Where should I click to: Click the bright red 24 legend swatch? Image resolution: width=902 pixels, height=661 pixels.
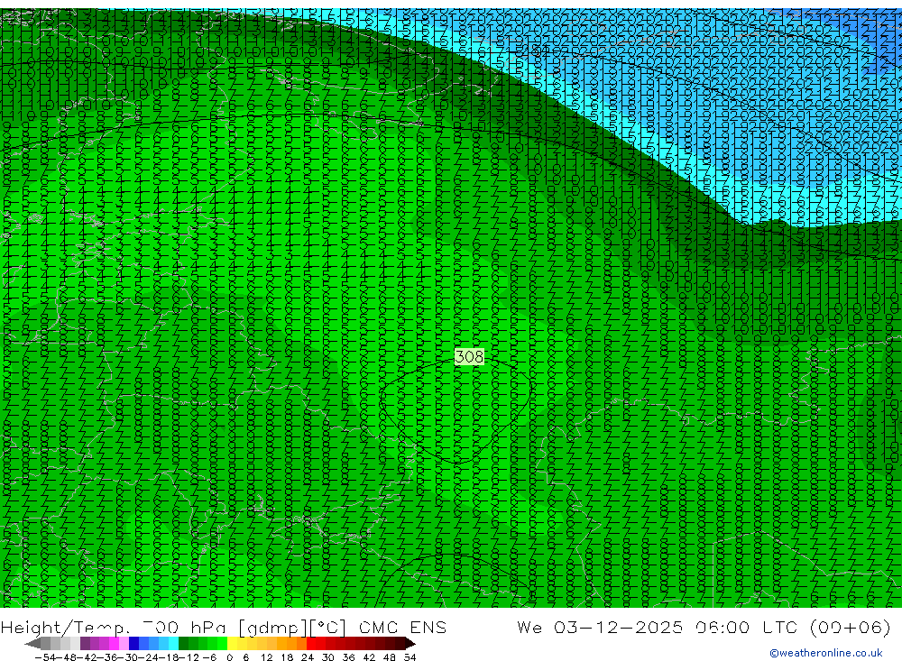(311, 644)
